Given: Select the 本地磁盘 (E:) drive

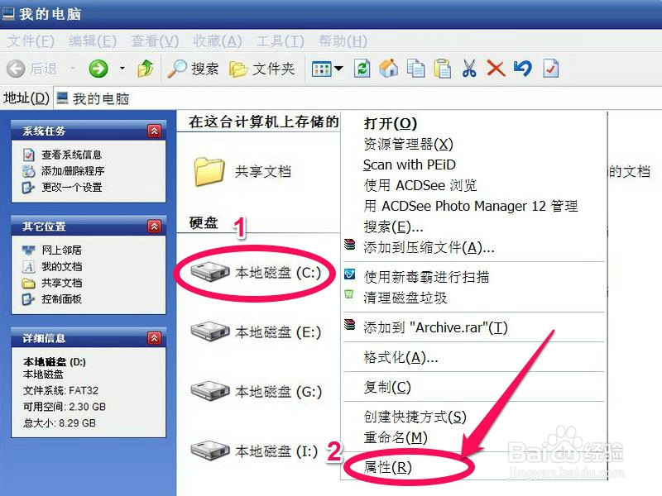Looking at the screenshot, I should 256,332.
